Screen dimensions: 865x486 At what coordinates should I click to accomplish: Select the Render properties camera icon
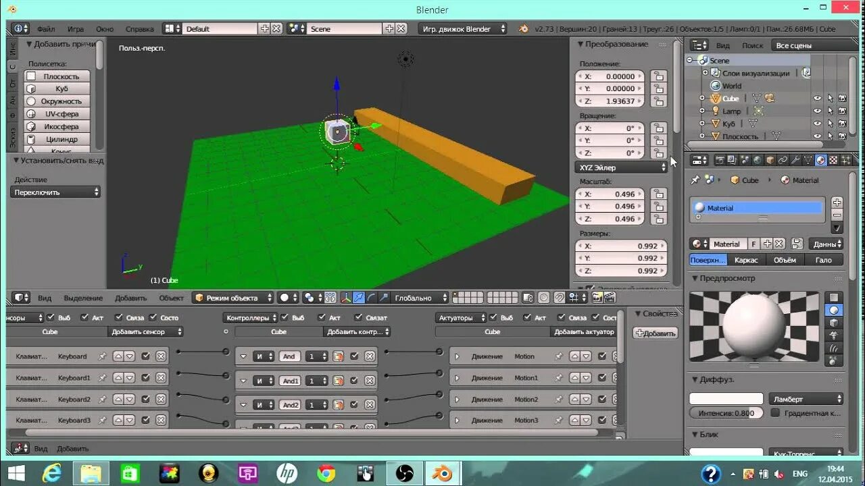[720, 160]
